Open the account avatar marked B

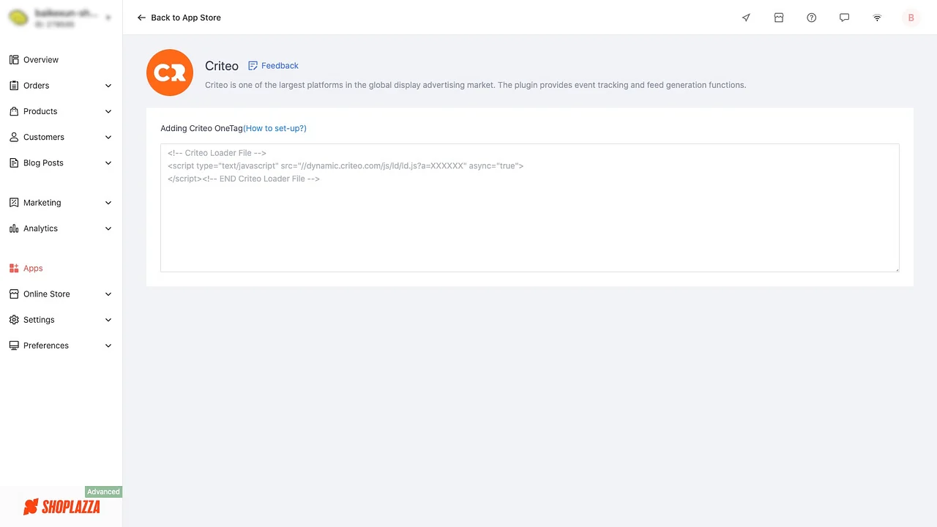(911, 18)
